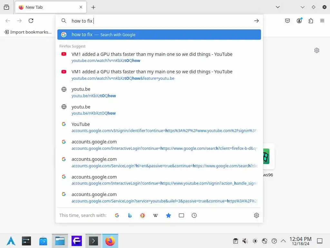Open the Konsole terminal taskbar icon
Image resolution: width=330 pixels, height=248 pixels.
click(93, 241)
